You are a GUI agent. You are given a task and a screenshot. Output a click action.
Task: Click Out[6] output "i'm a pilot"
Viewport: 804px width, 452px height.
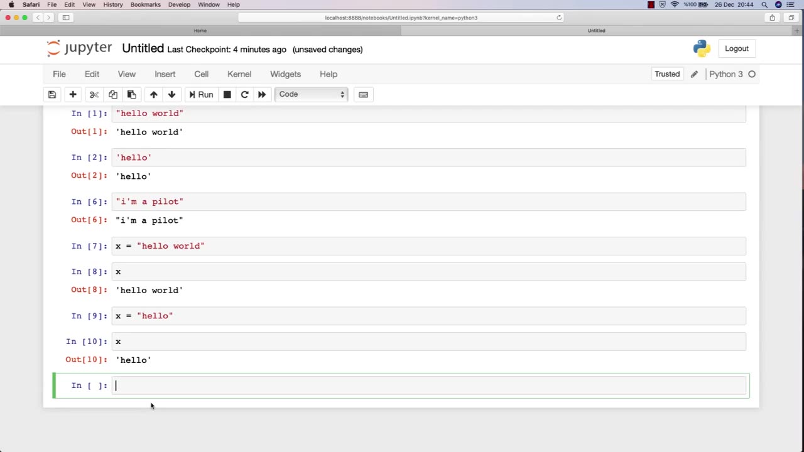pos(149,220)
